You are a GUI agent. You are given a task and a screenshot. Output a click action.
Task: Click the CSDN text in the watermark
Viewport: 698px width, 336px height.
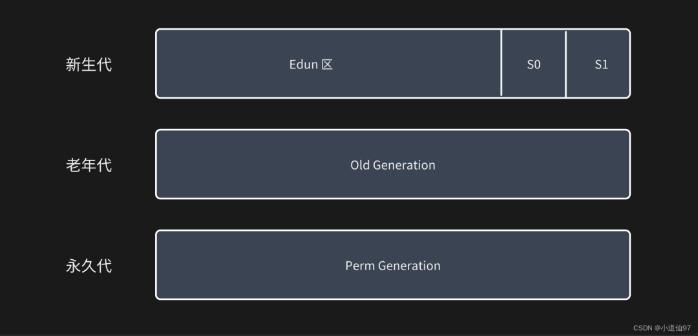click(642, 328)
